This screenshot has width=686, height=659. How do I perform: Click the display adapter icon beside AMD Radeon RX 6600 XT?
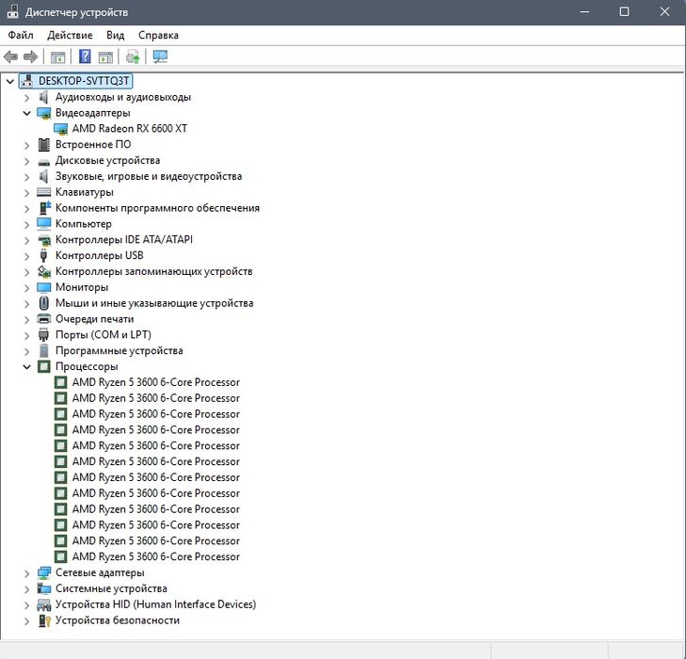point(60,129)
